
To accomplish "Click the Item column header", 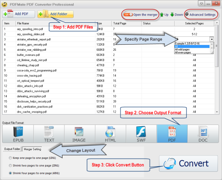I will tap(9, 23).
